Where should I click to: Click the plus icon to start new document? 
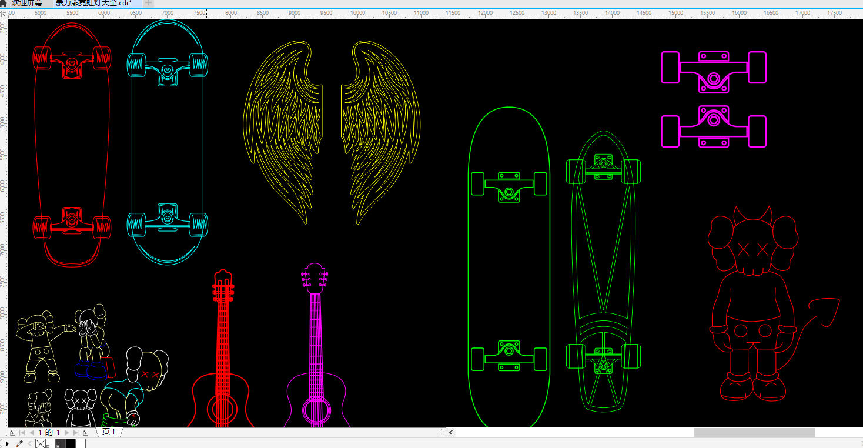148,3
